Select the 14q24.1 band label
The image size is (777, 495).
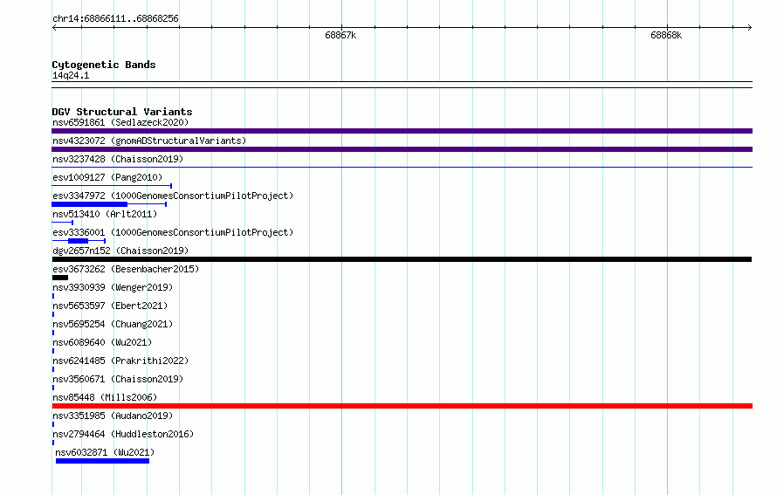(x=71, y=75)
